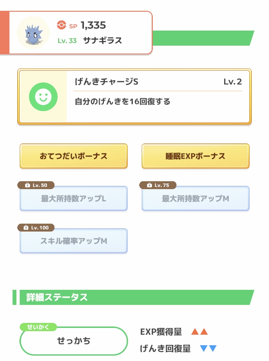The width and height of the screenshot is (269, 361).
Task: Click the main skill Lv. 2 label
Action: [232, 82]
